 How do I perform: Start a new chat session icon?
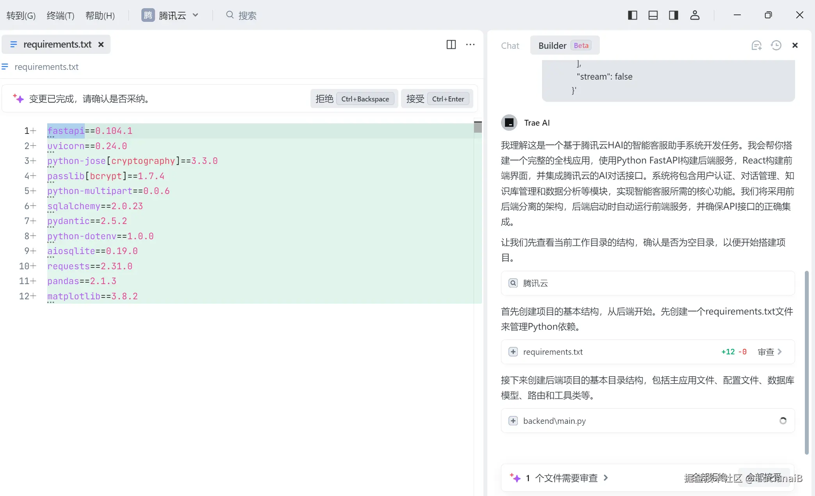756,46
